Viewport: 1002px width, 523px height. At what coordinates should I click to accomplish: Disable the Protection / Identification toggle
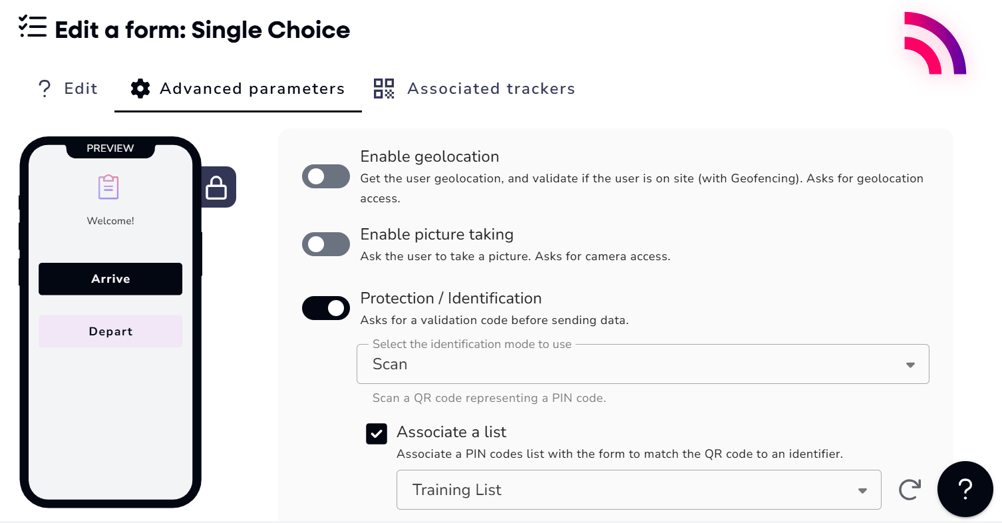(x=326, y=308)
